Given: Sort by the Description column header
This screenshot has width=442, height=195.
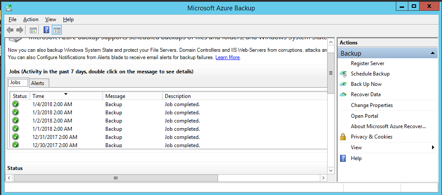Looking at the screenshot, I should point(245,96).
